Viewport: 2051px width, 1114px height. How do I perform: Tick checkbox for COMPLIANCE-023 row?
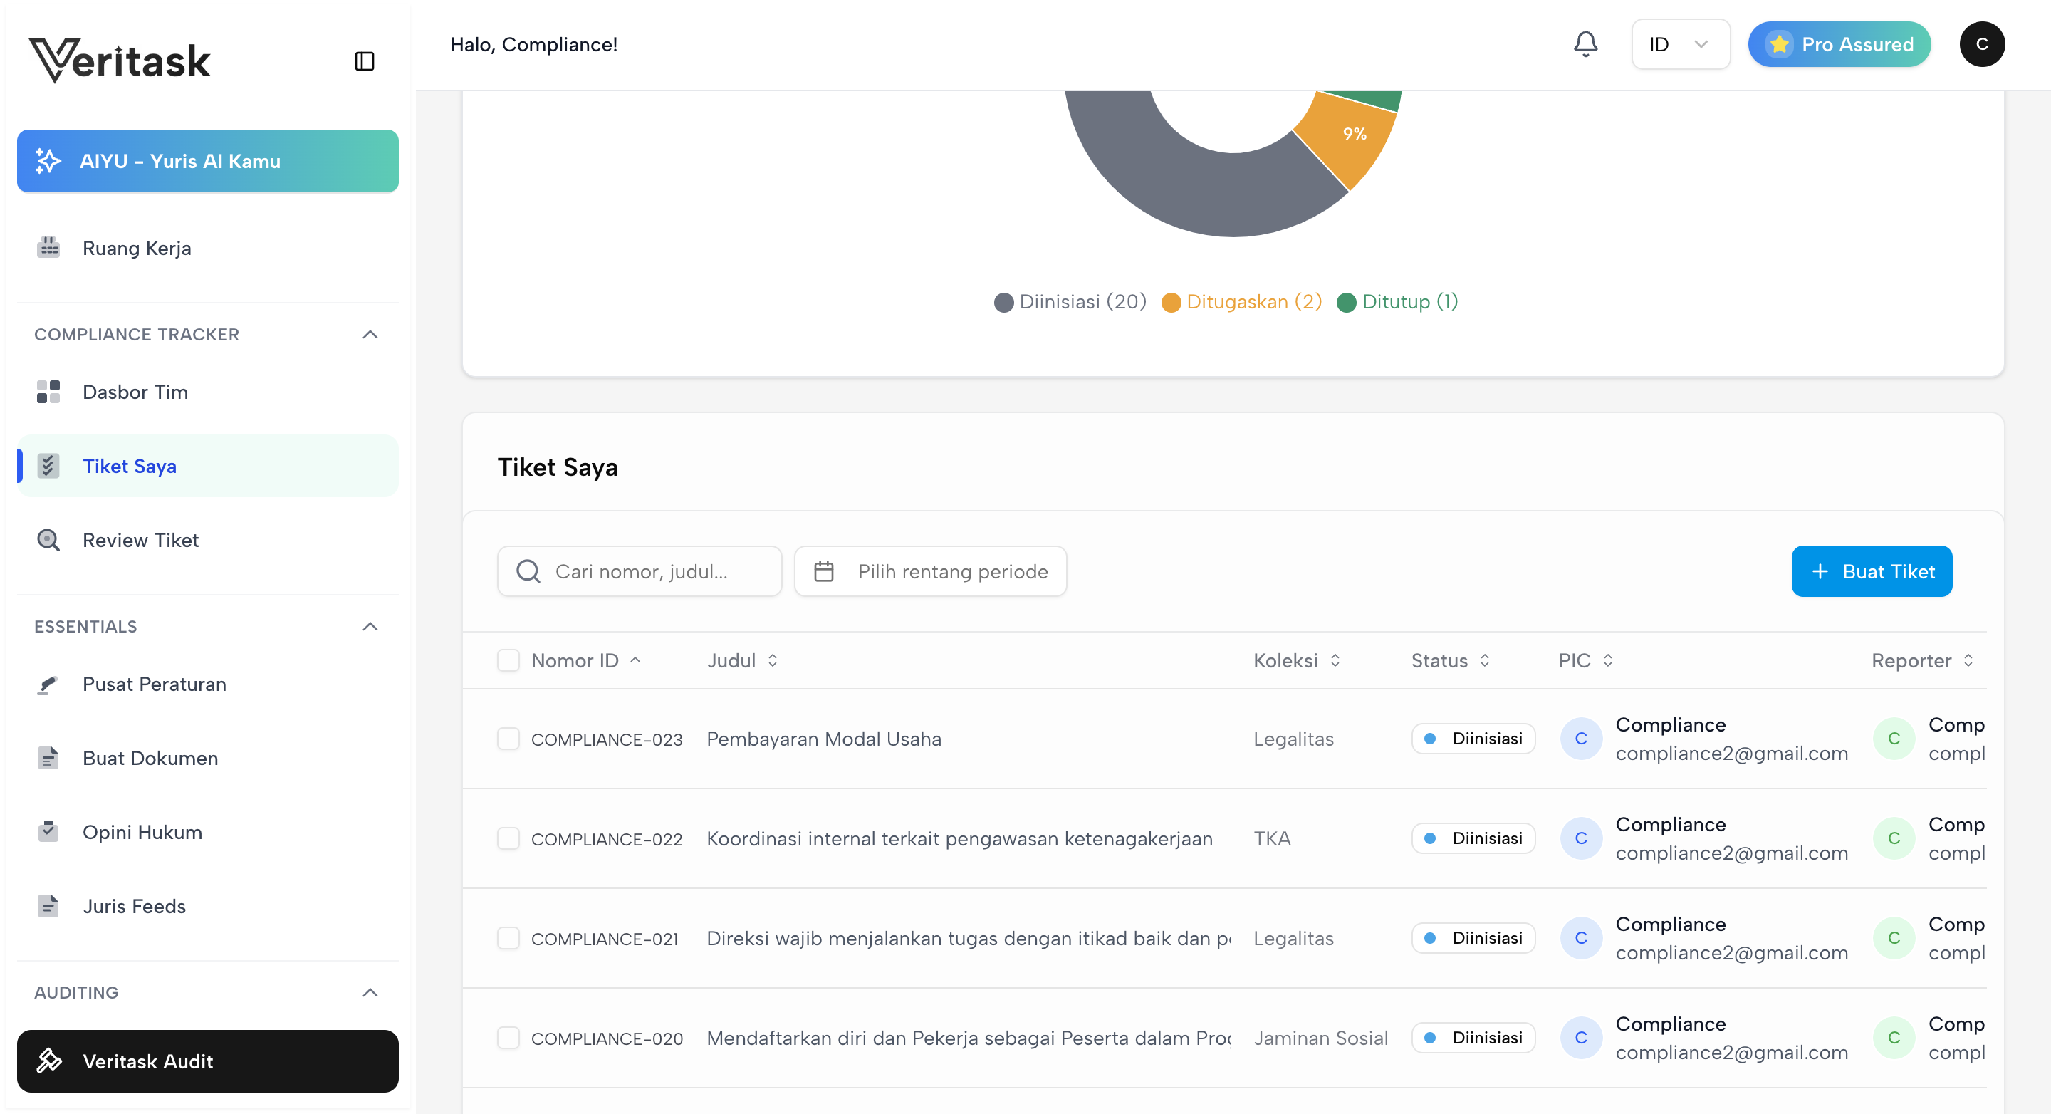[x=508, y=738]
